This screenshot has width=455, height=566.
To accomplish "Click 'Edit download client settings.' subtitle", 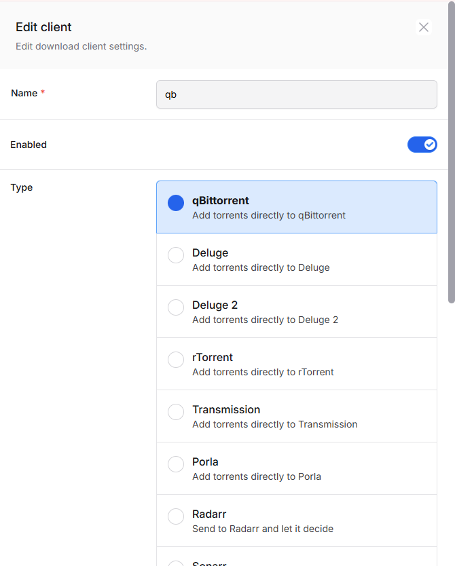I will pos(81,47).
